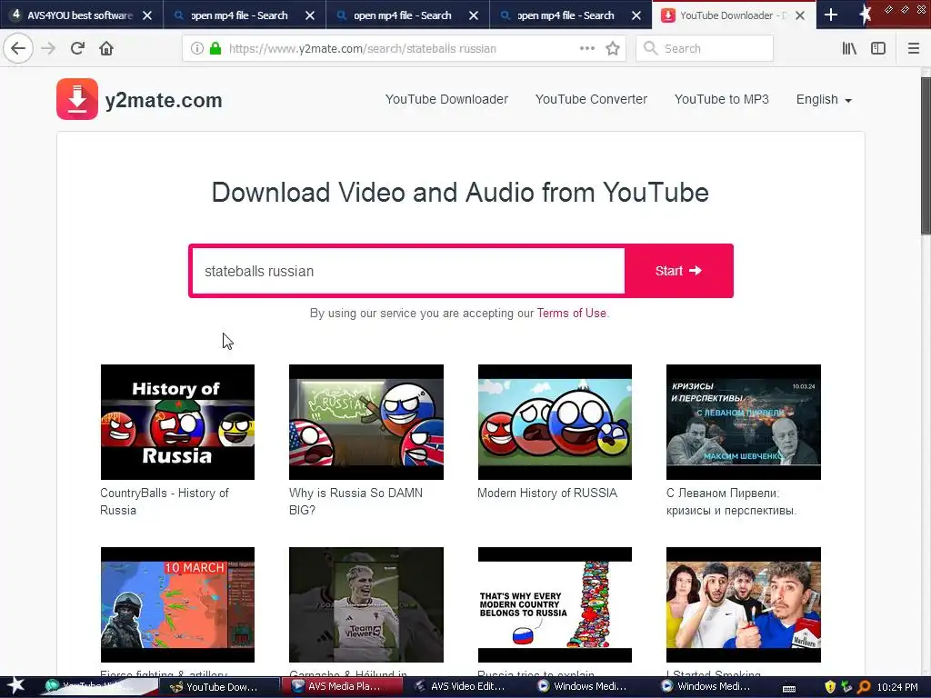Open the History of Russia thumbnail
Viewport: 931px width, 698px height.
177,422
